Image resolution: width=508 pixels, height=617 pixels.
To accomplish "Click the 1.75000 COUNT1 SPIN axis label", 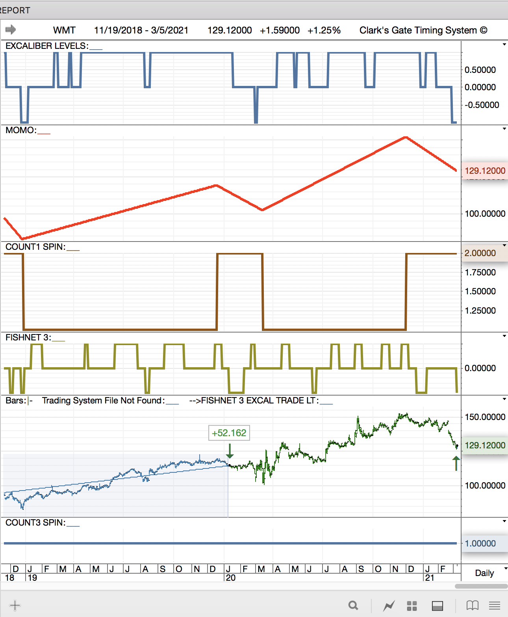I will (480, 272).
